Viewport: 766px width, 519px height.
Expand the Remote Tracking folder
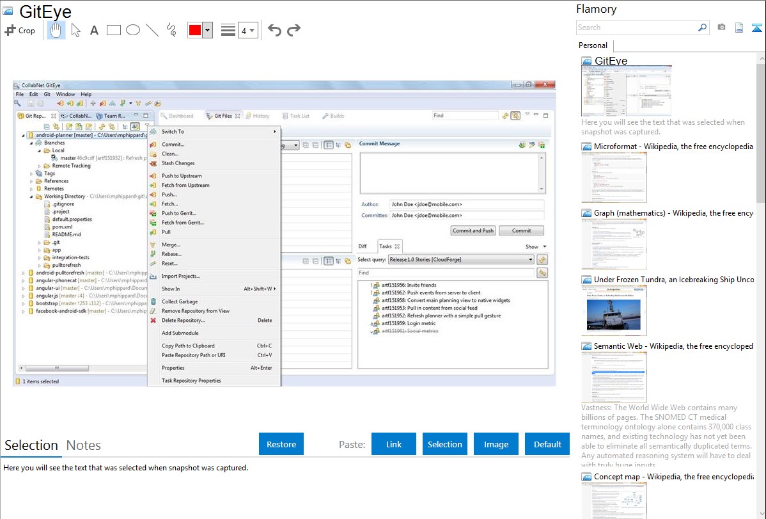click(x=40, y=166)
